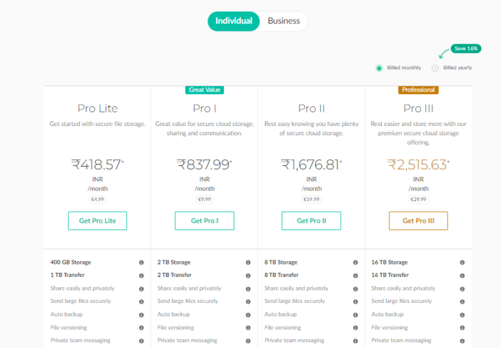Viewport: 501px width, 348px height.
Task: Click the Save 16% badge
Action: pyautogui.click(x=466, y=49)
